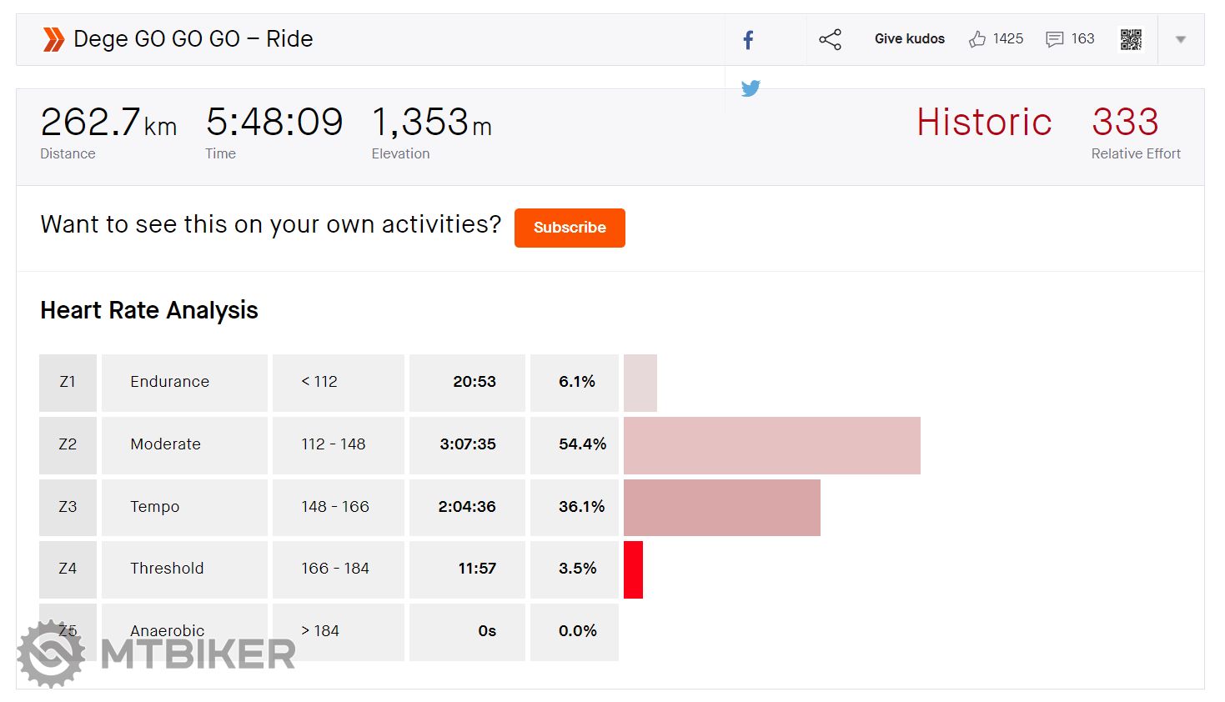Image resolution: width=1225 pixels, height=702 pixels.
Task: Select the Z1 Endurance zone bar
Action: point(640,383)
